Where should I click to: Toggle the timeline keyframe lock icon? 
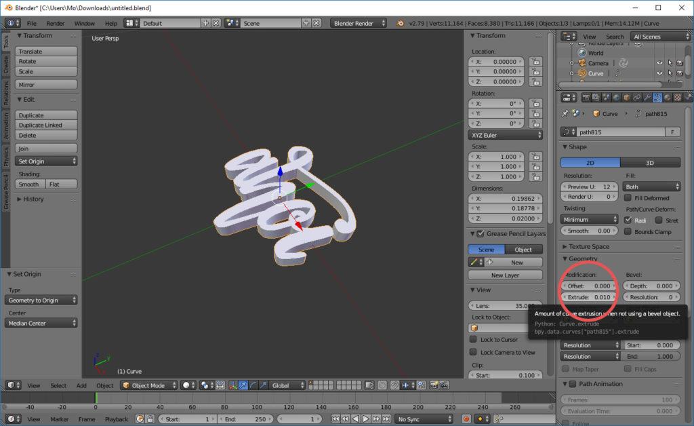click(150, 419)
